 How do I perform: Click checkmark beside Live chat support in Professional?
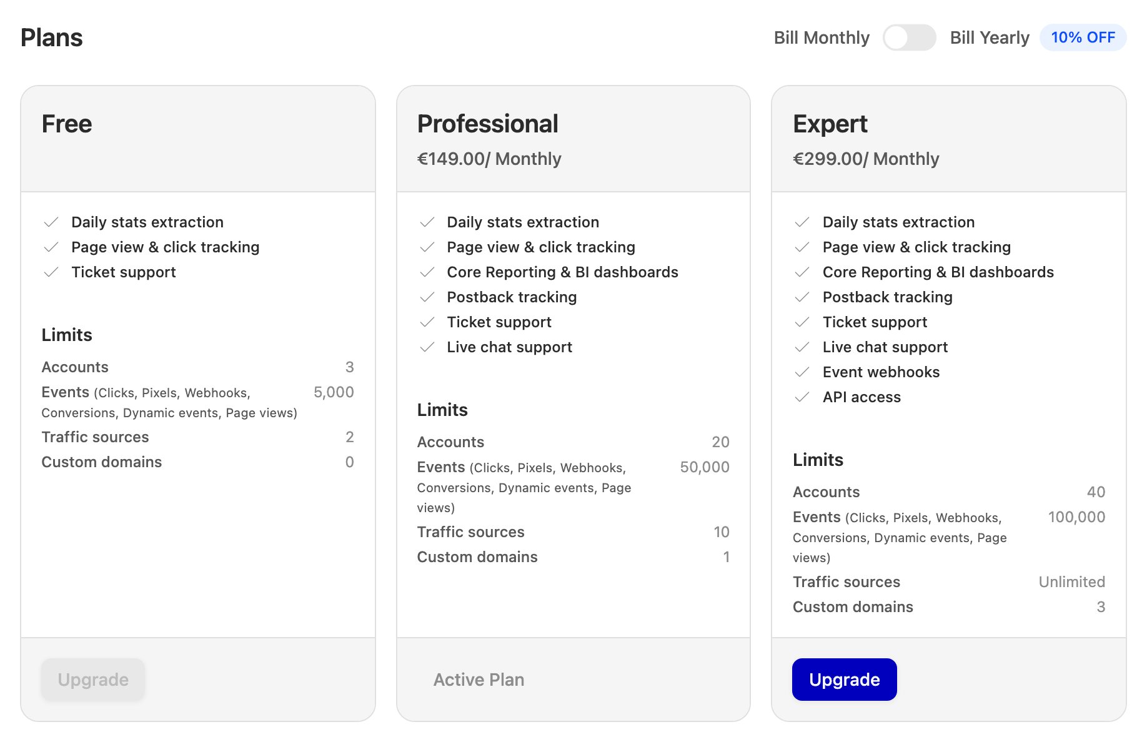[427, 347]
